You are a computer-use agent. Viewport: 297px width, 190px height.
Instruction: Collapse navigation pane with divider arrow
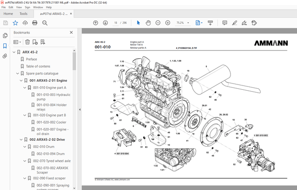tap(80, 109)
